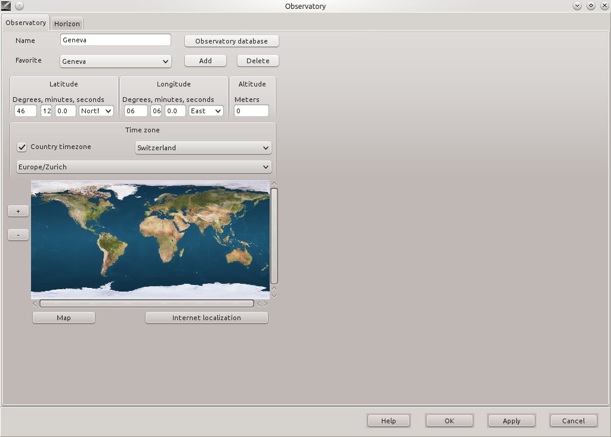Click the longitude minutes field
Image resolution: width=611 pixels, height=437 pixels.
(156, 111)
